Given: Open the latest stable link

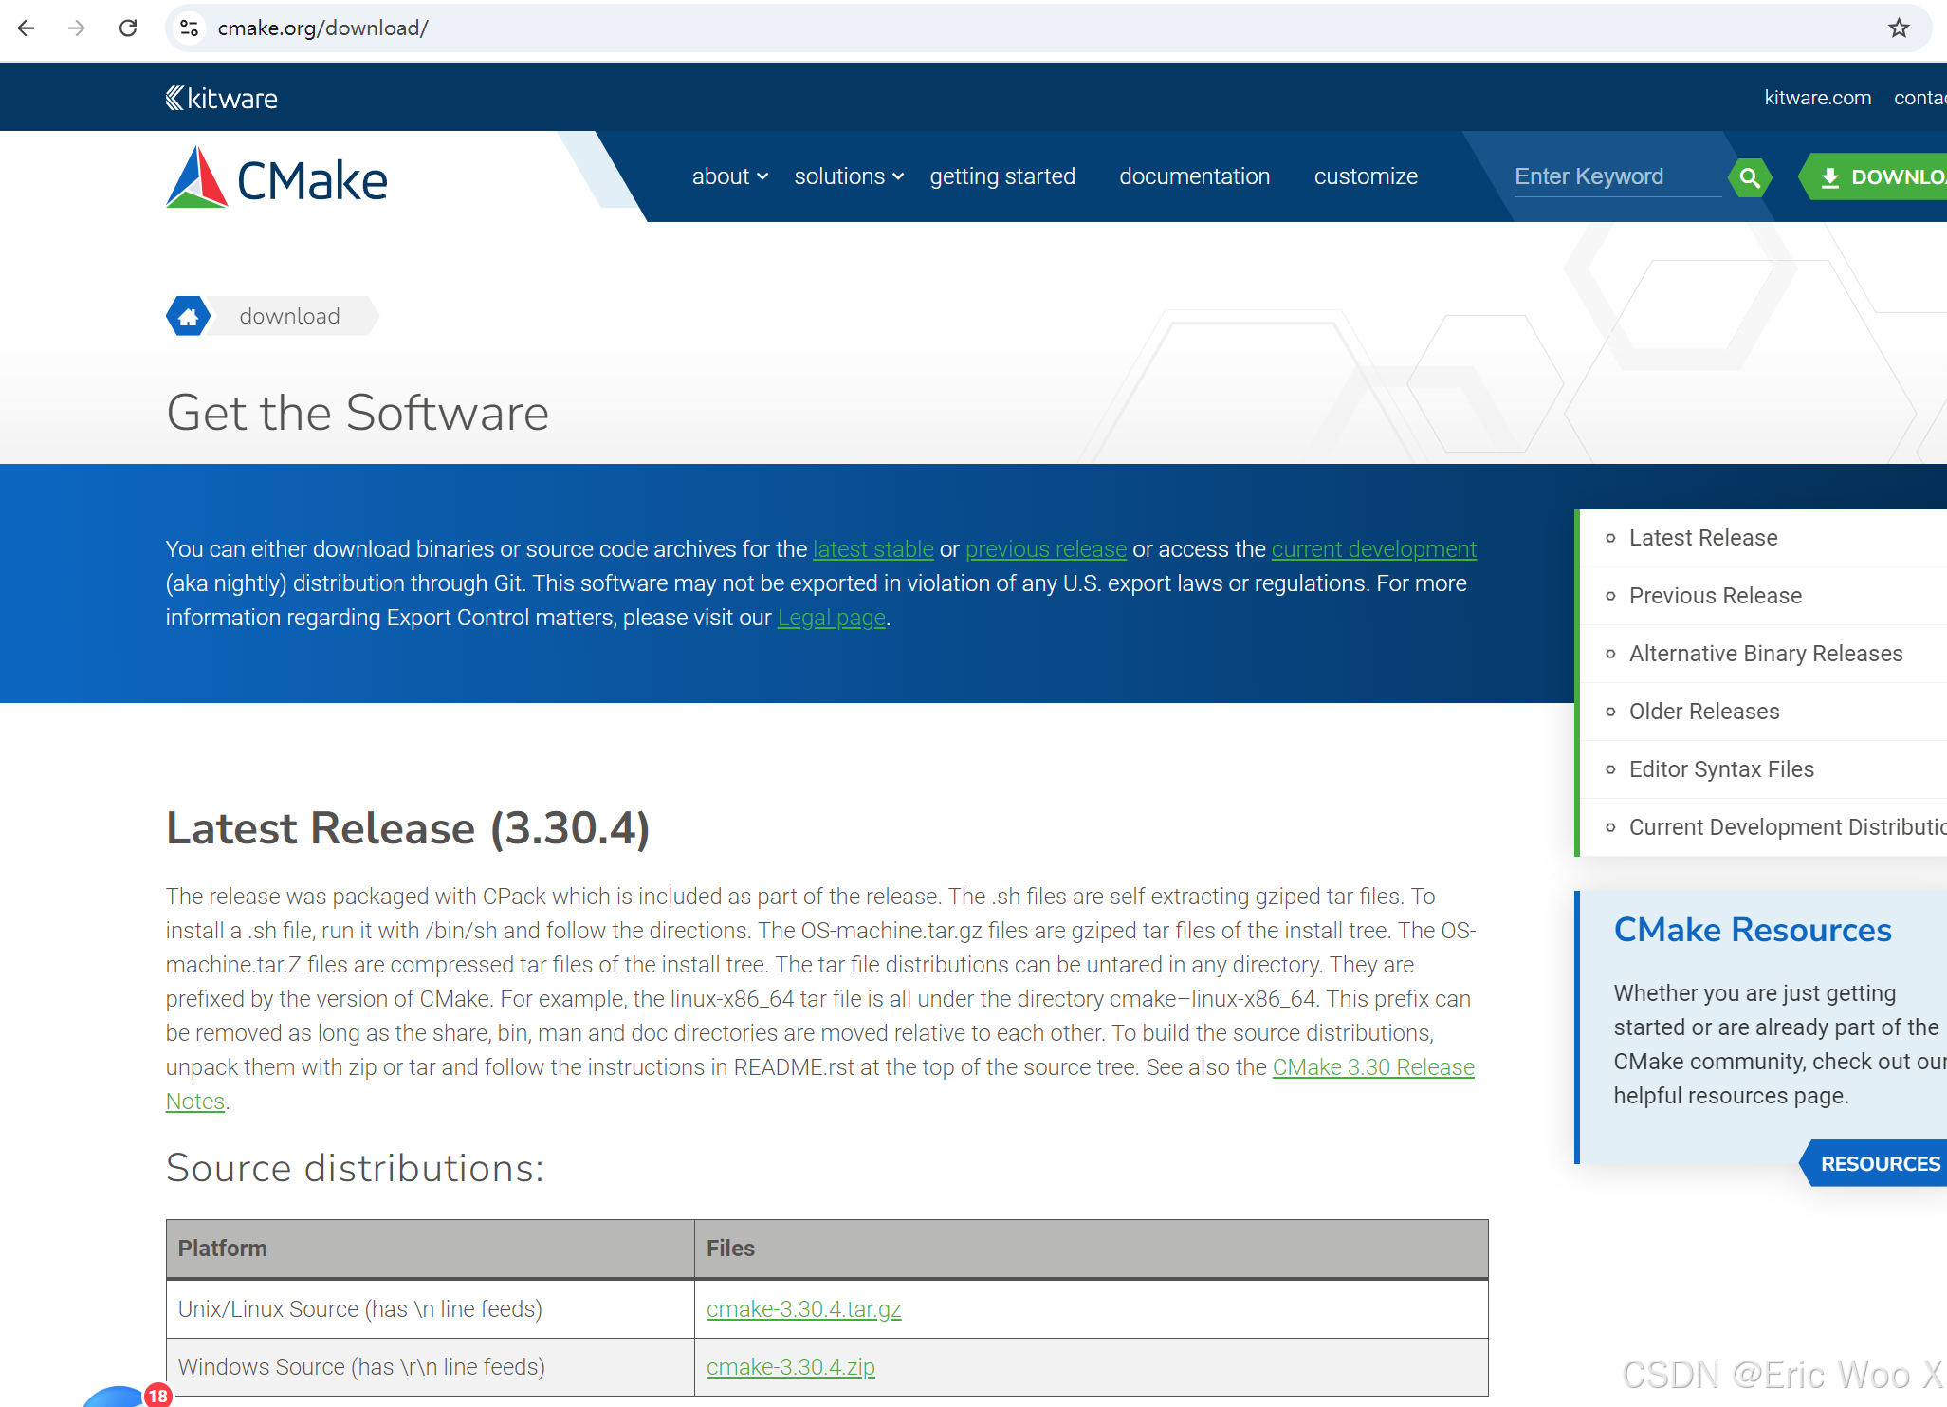Looking at the screenshot, I should (872, 549).
